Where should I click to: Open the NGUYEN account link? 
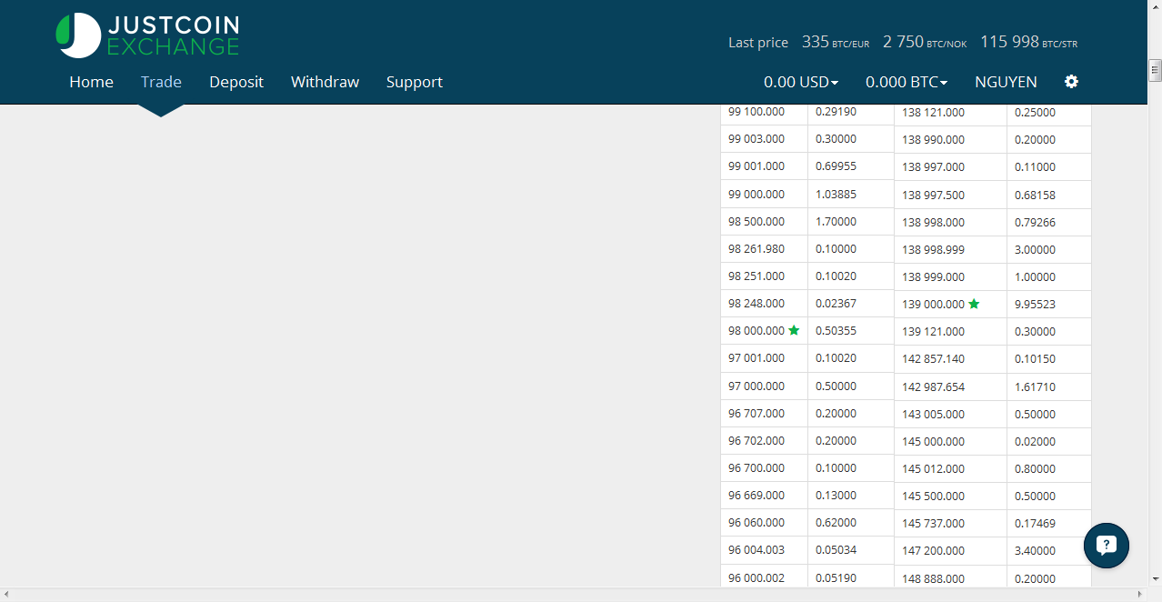pyautogui.click(x=1006, y=82)
